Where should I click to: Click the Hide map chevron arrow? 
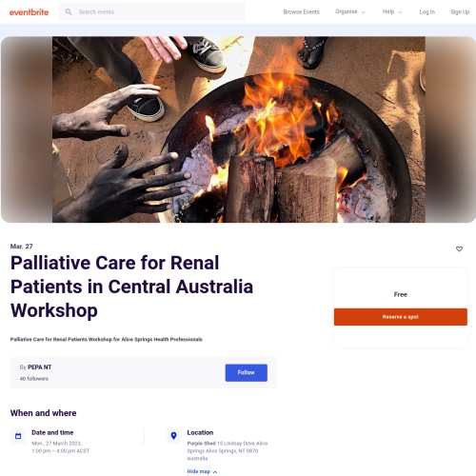pyautogui.click(x=215, y=472)
